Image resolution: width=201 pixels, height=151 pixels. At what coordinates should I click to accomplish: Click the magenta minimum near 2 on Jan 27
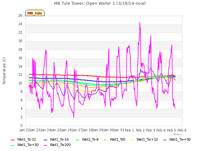pos(74,117)
